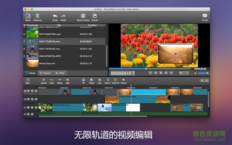Screen dimensions: 232x145
Task: Click the Open file icon
Action: [x=28, y=16]
